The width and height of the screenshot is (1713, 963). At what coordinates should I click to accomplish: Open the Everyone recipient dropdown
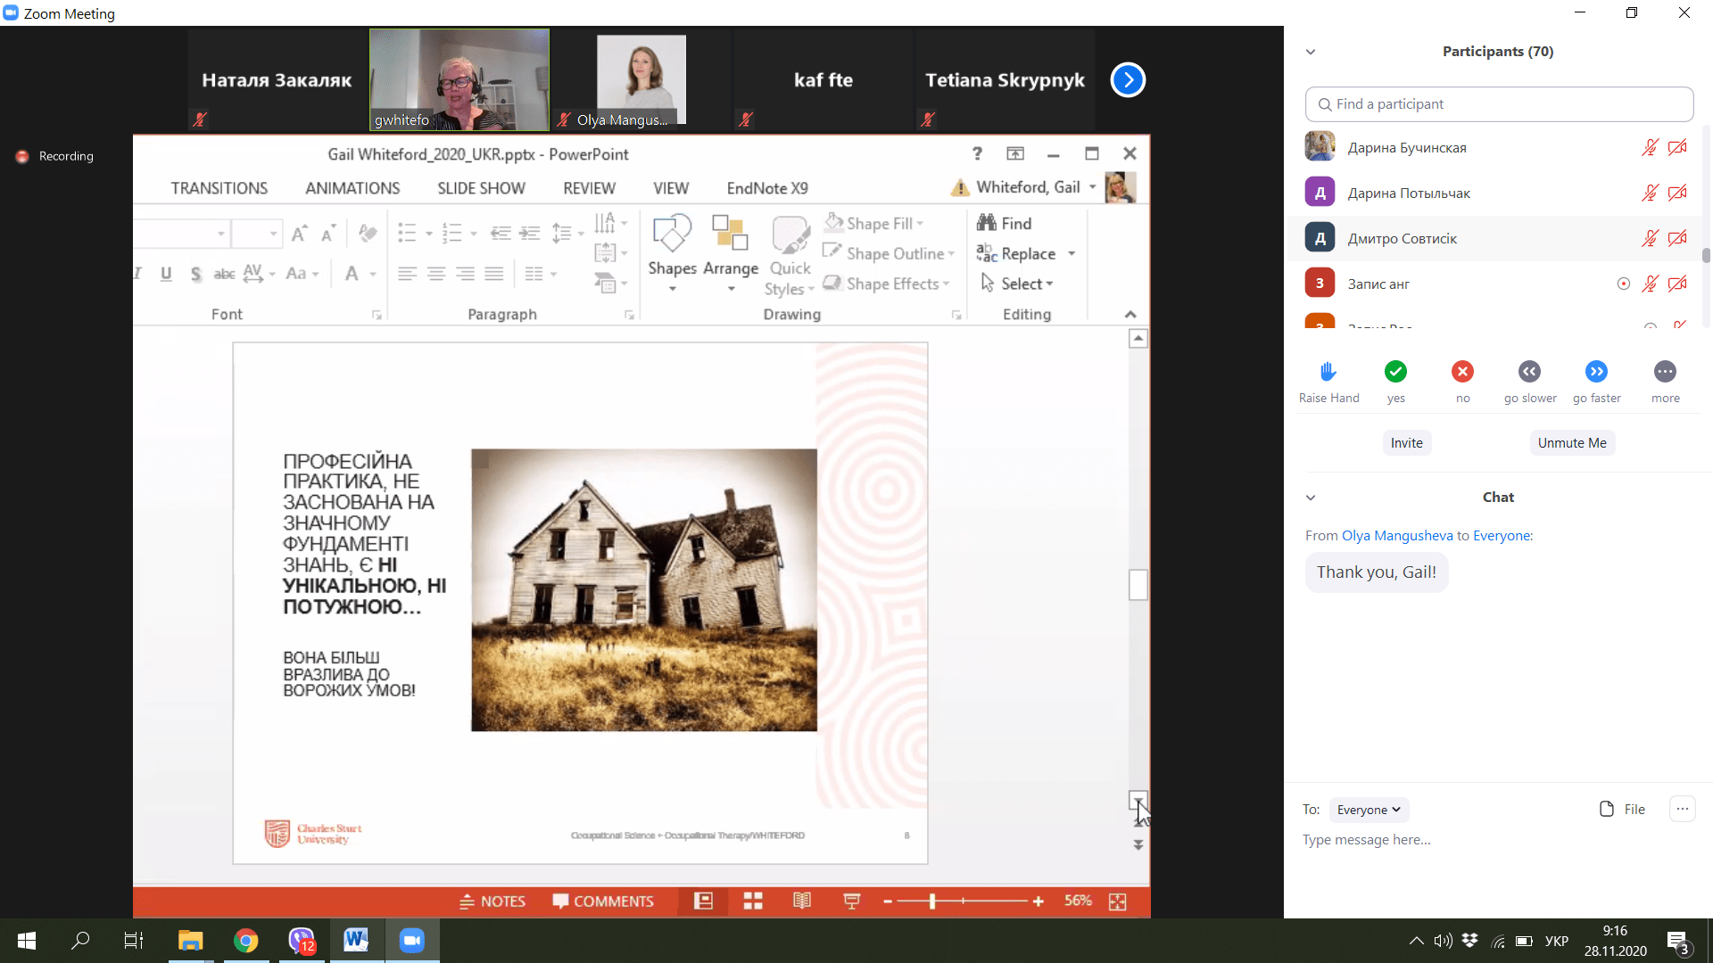click(1369, 810)
